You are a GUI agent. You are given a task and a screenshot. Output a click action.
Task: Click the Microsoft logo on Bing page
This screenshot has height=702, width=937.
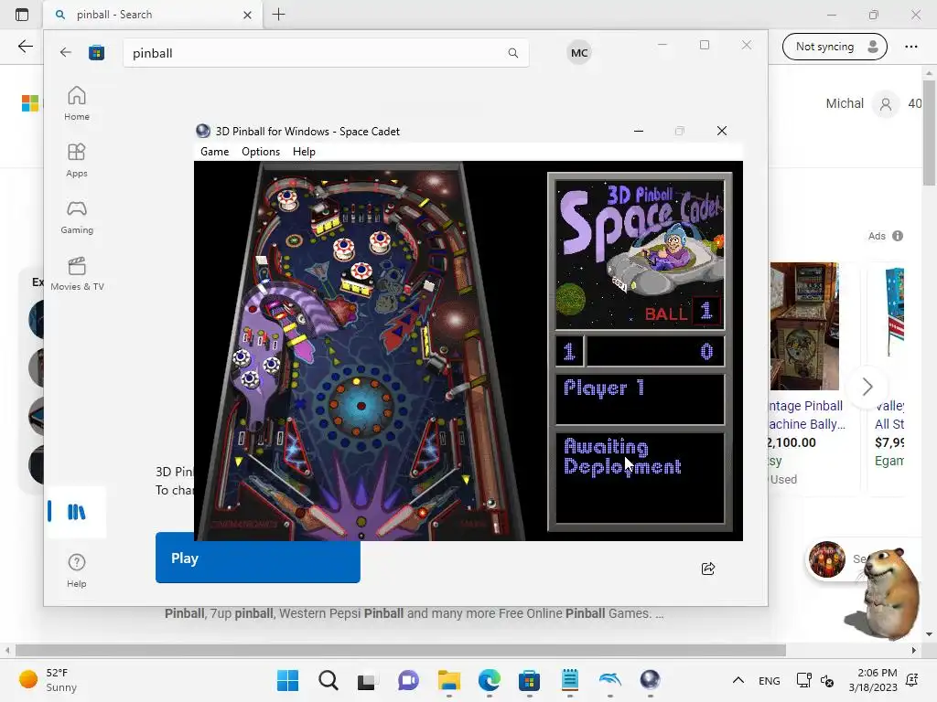tap(30, 103)
